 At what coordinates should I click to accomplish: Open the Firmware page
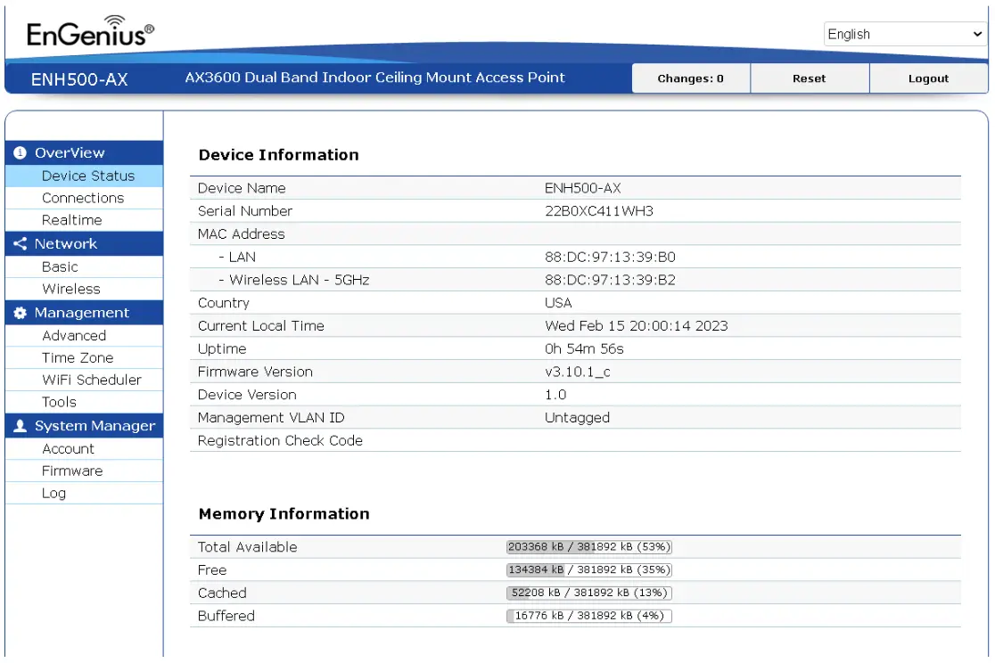tap(71, 471)
